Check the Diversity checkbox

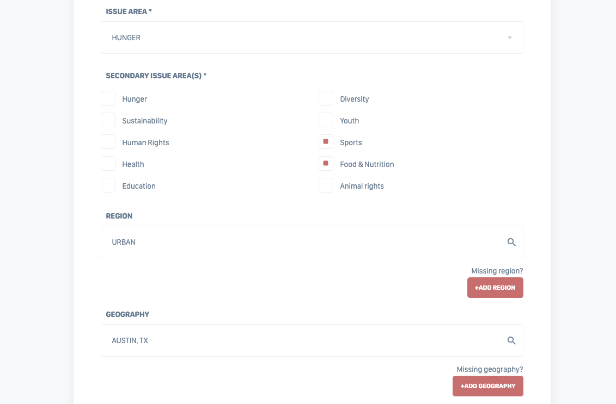326,98
